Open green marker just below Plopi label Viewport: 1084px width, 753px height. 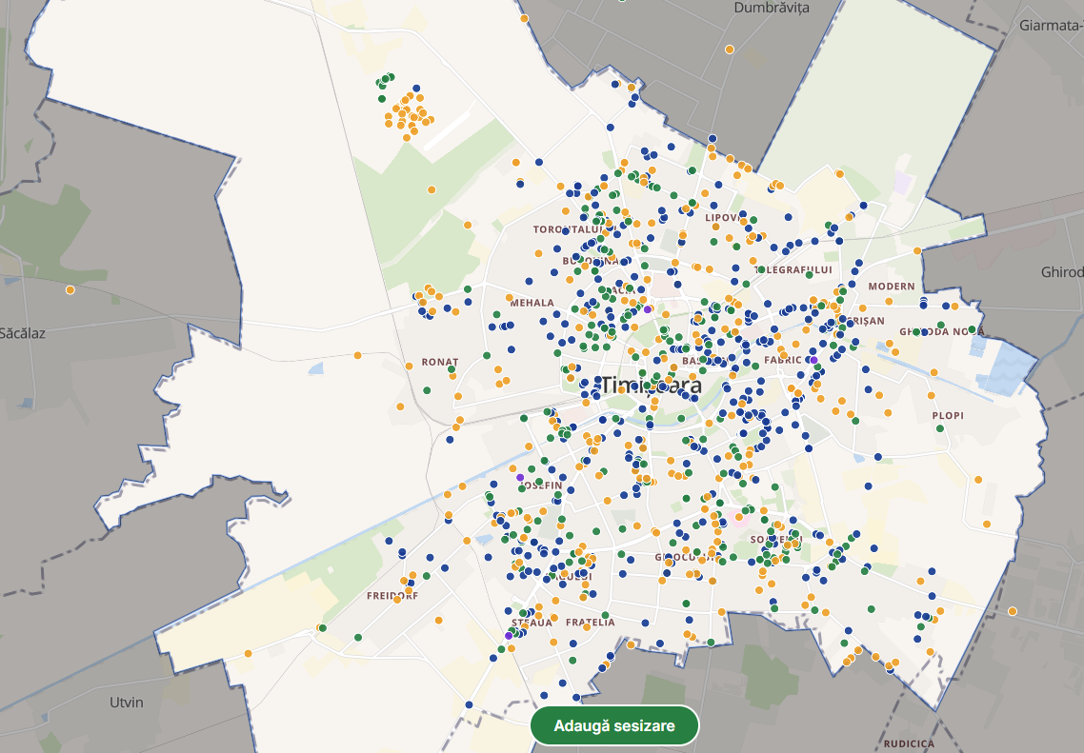click(940, 428)
